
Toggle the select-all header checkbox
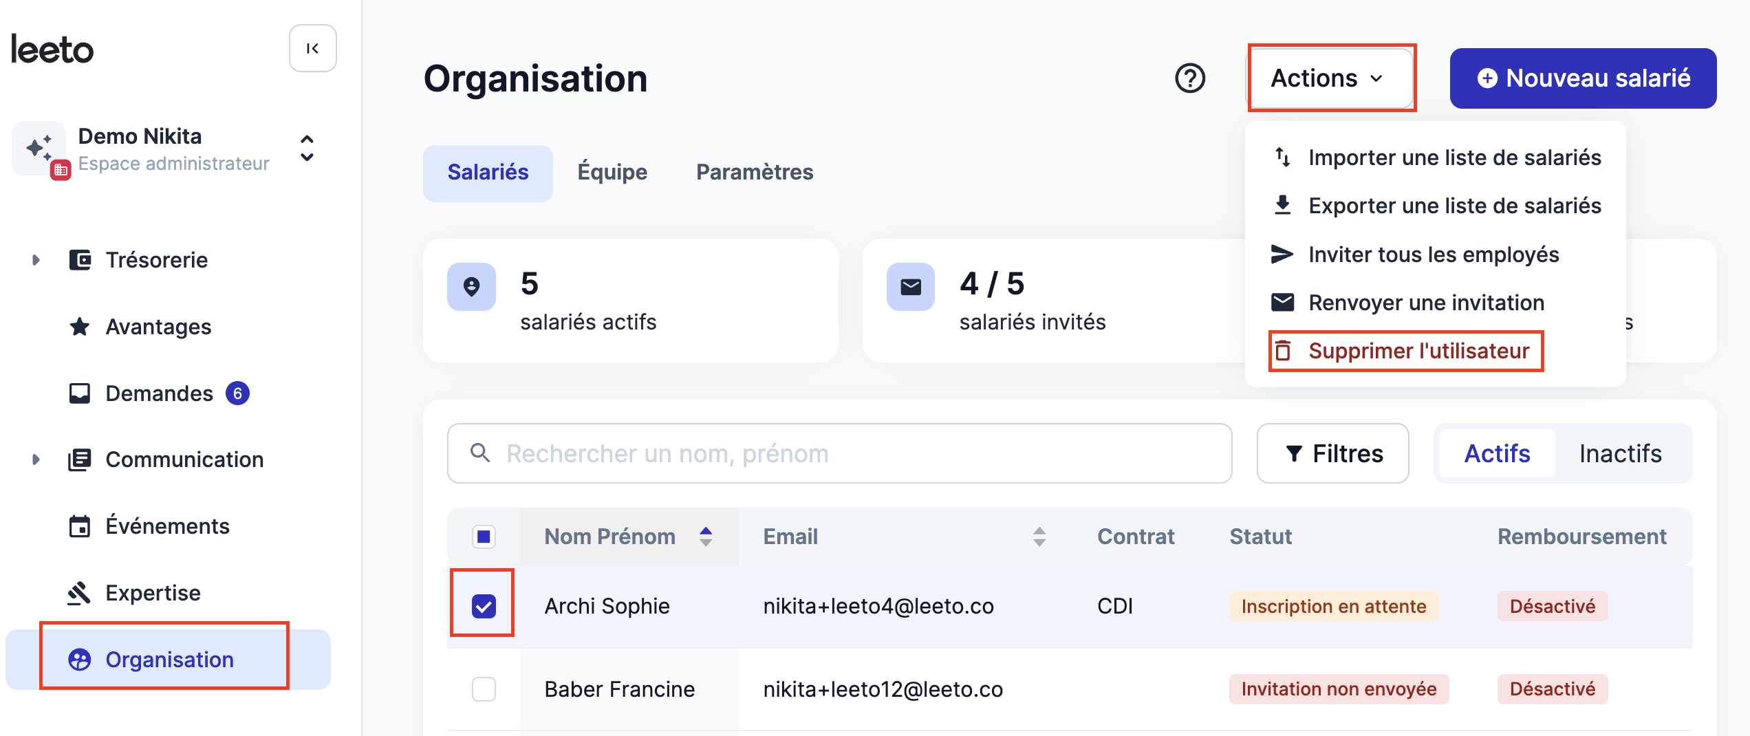pyautogui.click(x=484, y=537)
